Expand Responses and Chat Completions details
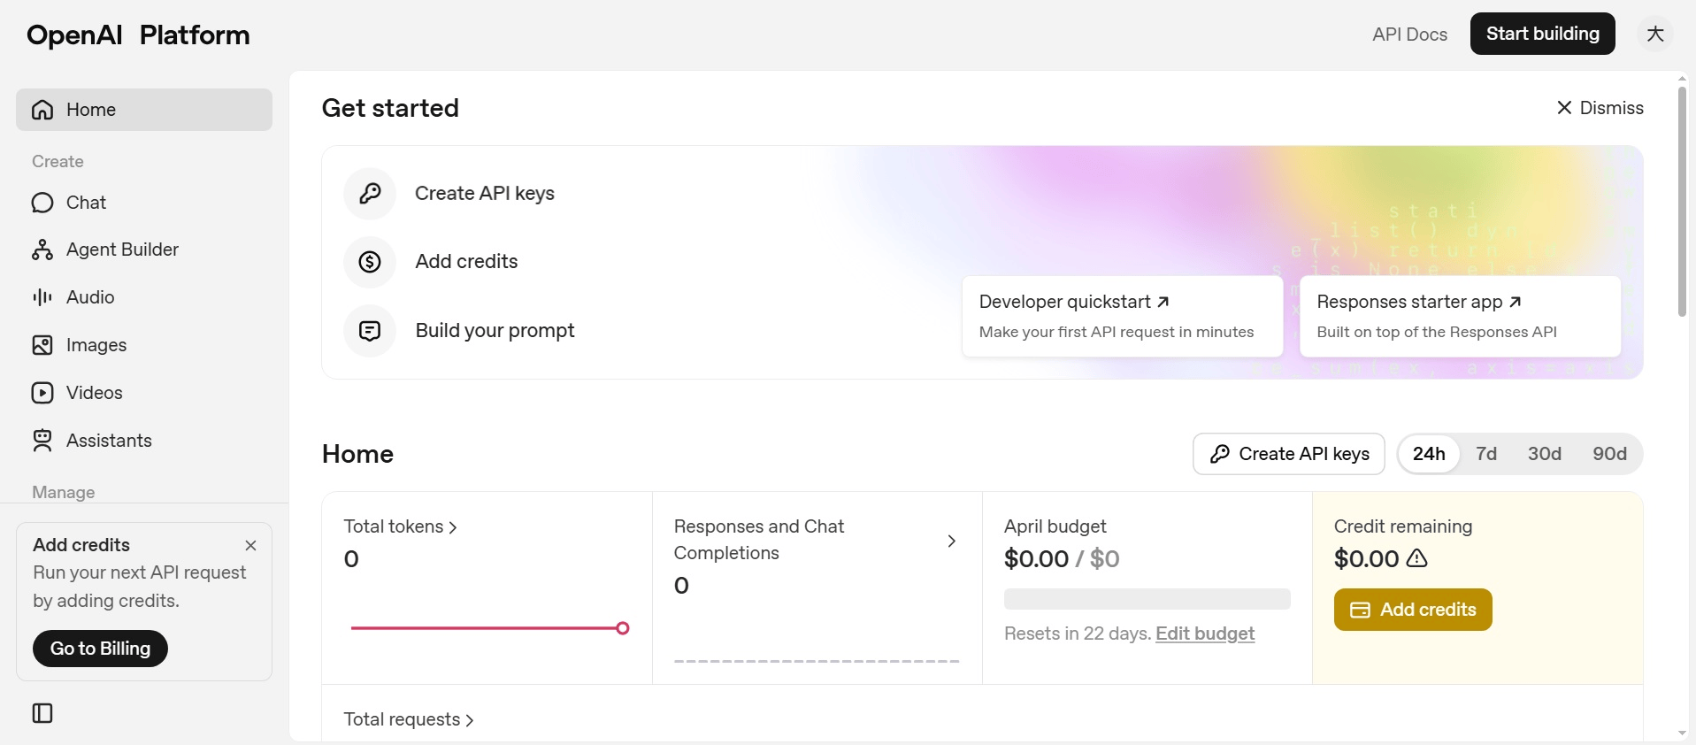This screenshot has height=745, width=1696. [x=952, y=541]
